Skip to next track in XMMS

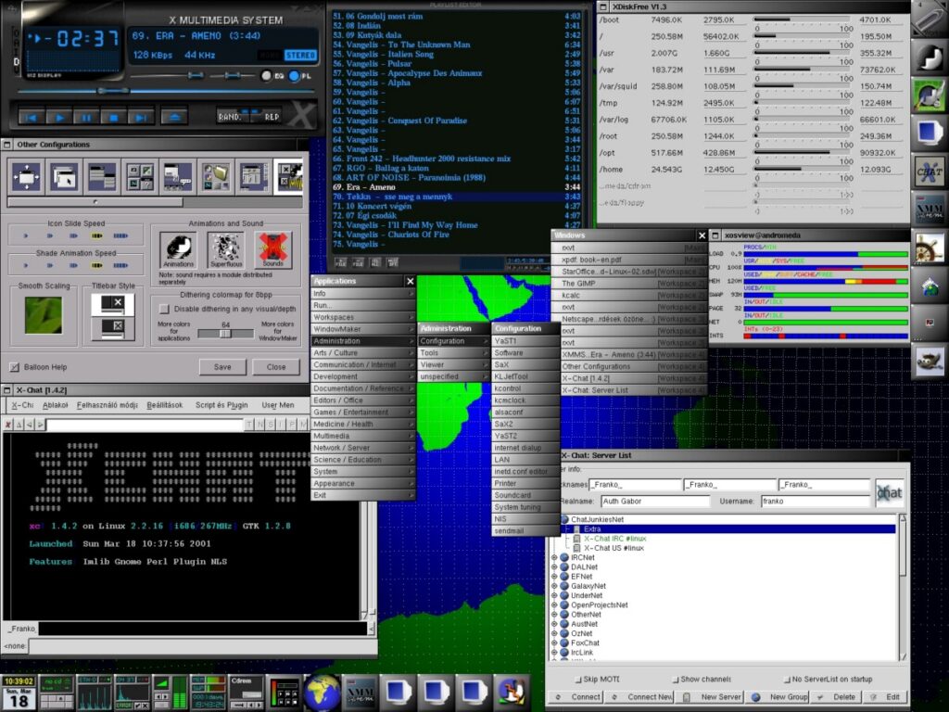[x=142, y=118]
